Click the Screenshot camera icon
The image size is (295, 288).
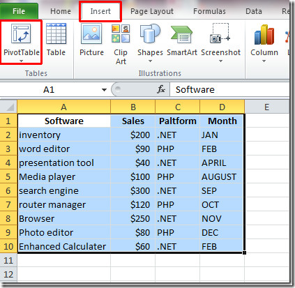tap(220, 33)
